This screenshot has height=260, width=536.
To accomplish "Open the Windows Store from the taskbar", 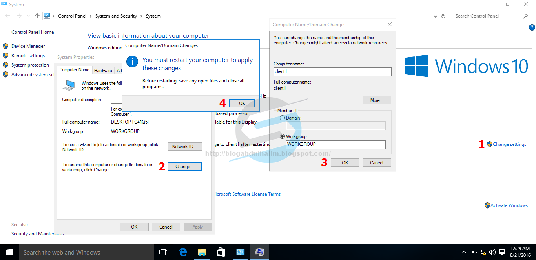I will click(x=221, y=252).
